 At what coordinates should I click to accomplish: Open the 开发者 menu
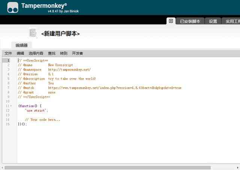pyautogui.click(x=78, y=53)
